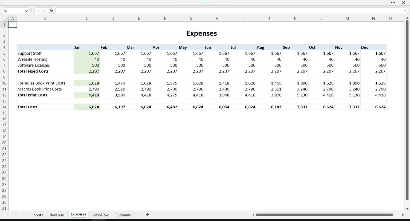Switch to the Inputs sheet tab
This screenshot has height=221, width=410.
38,215
